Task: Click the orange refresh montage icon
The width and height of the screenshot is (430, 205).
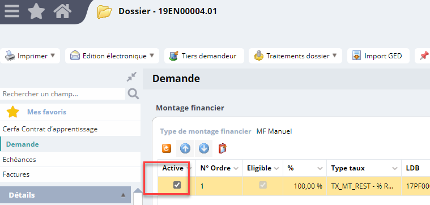Action: 167,148
